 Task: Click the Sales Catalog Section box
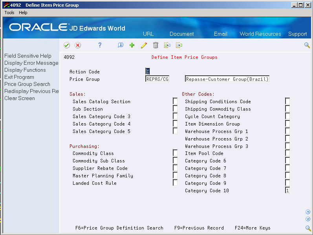click(175, 101)
